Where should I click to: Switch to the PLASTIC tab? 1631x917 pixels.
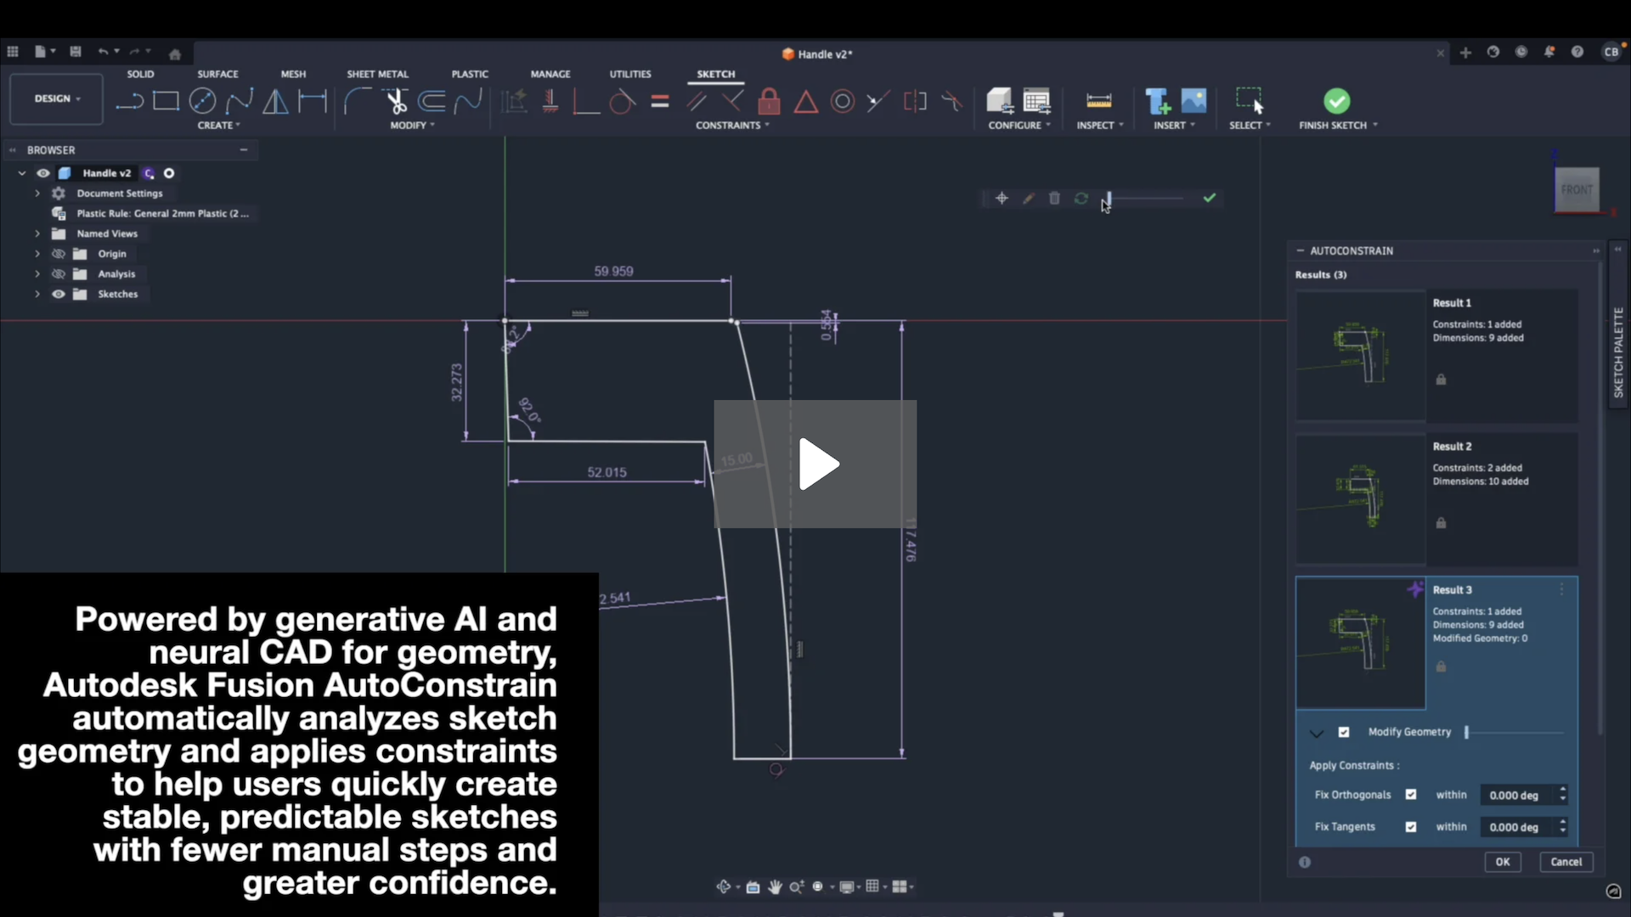pyautogui.click(x=470, y=75)
